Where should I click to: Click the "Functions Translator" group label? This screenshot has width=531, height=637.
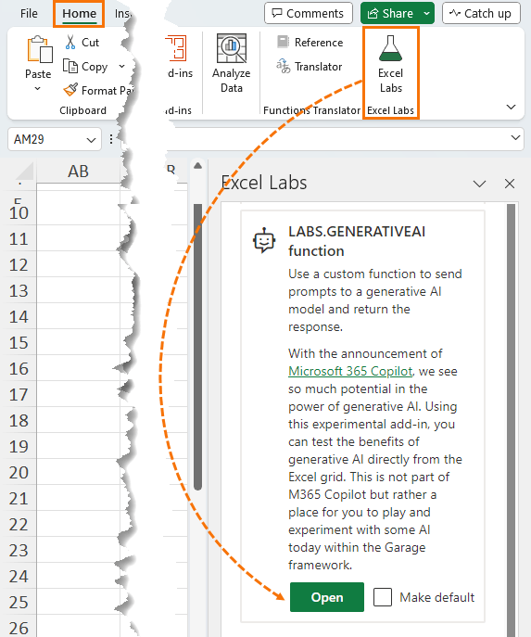[x=311, y=110]
